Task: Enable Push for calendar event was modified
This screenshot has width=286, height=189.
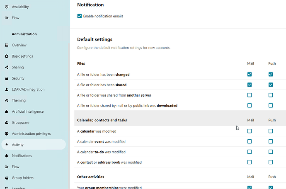Action: (271, 141)
